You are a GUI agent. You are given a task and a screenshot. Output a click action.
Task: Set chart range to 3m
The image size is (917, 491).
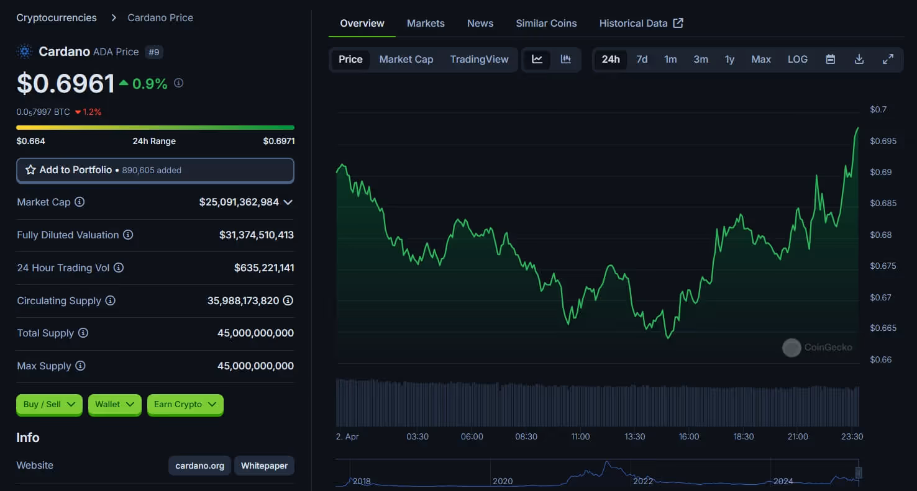coord(701,60)
